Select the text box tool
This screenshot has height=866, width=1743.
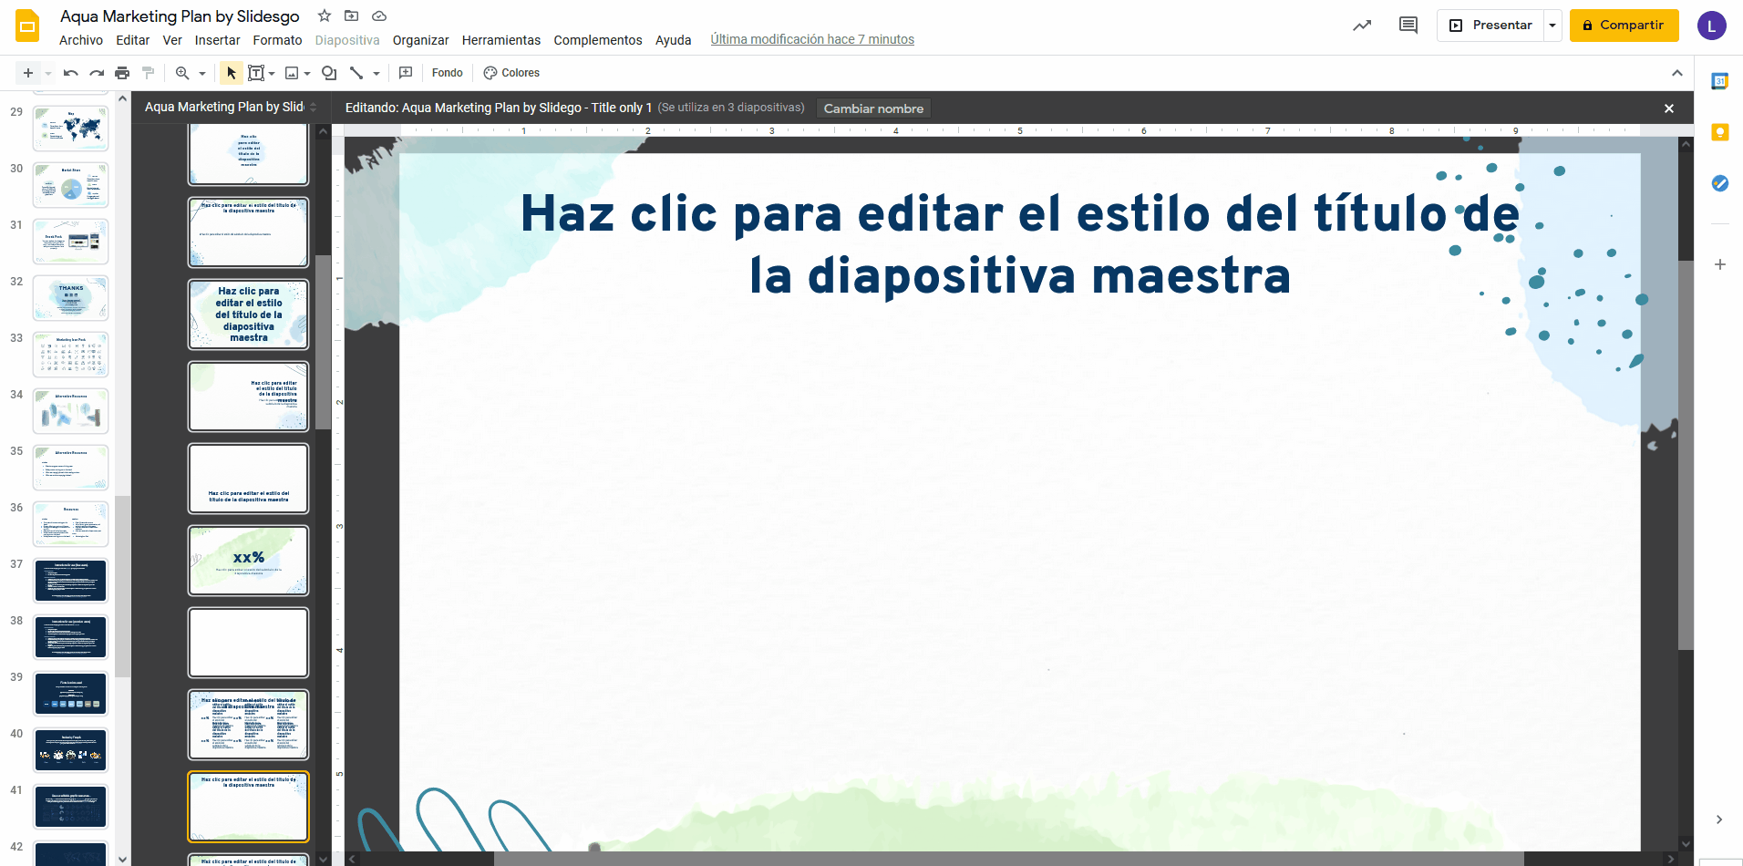click(256, 73)
